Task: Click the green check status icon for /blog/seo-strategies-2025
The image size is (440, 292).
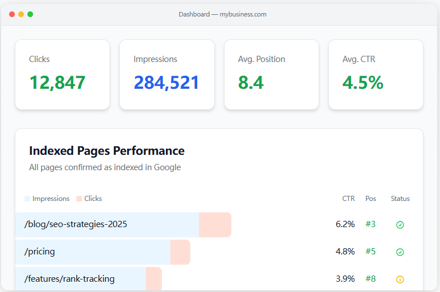Action: pos(400,225)
